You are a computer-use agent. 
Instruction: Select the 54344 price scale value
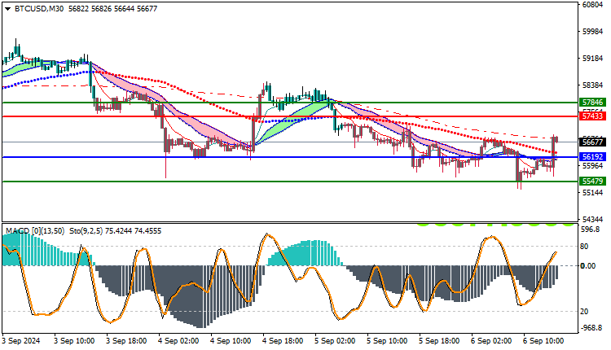592,220
